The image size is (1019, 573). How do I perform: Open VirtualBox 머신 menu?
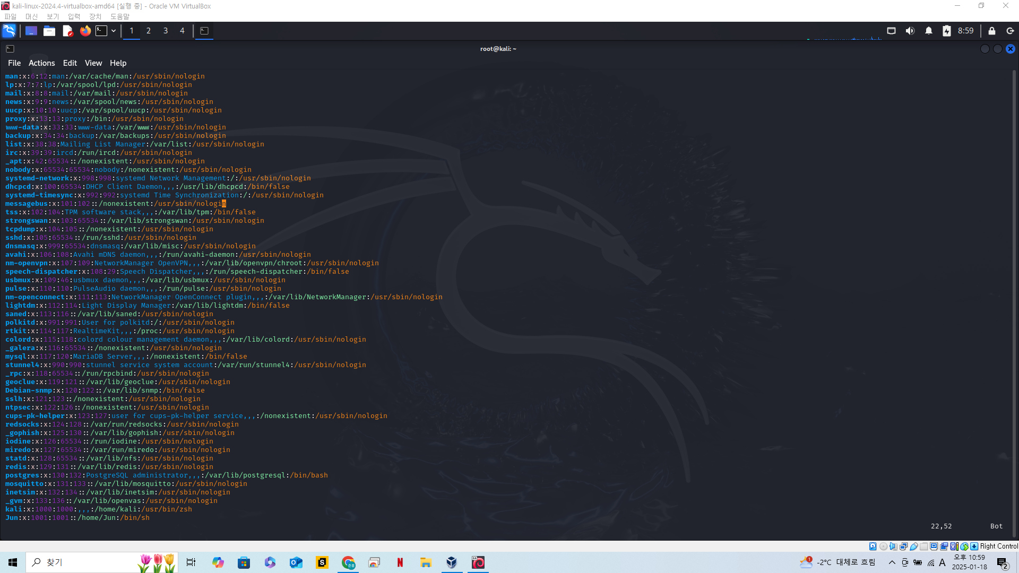(x=31, y=16)
